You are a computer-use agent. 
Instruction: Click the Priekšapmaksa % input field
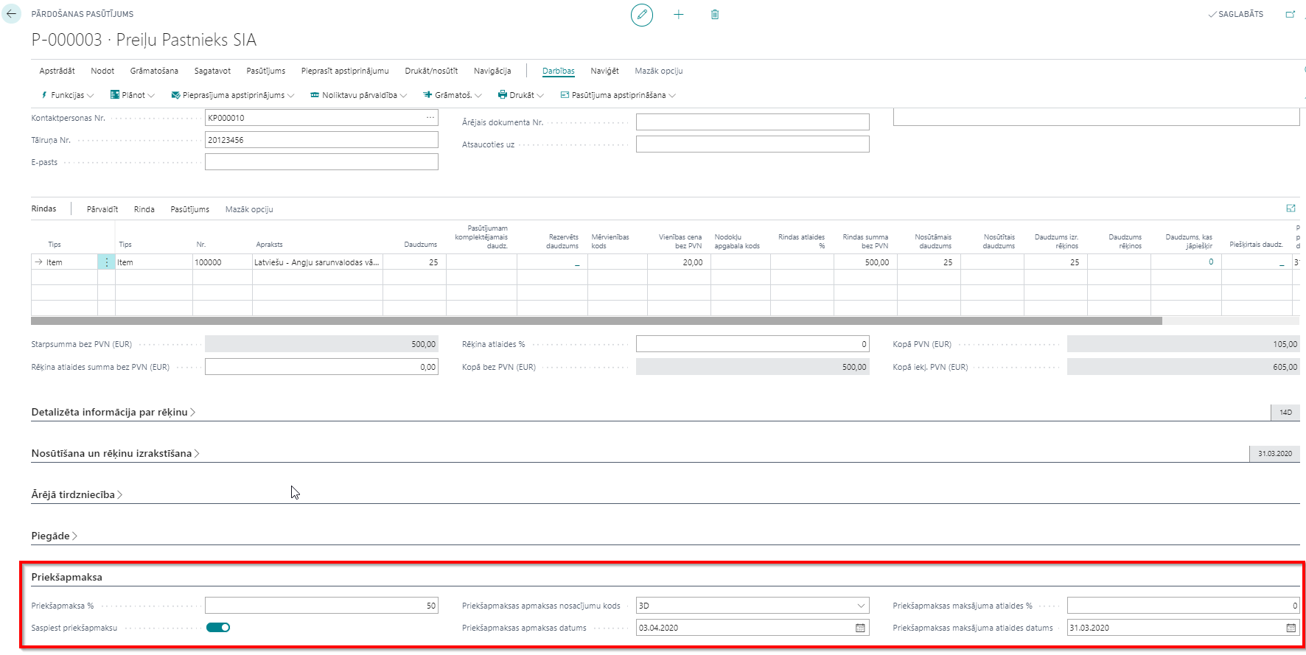(321, 606)
